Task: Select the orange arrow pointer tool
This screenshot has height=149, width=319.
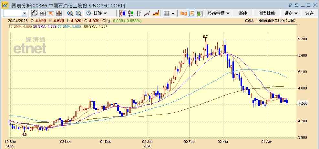Action: click(51, 14)
